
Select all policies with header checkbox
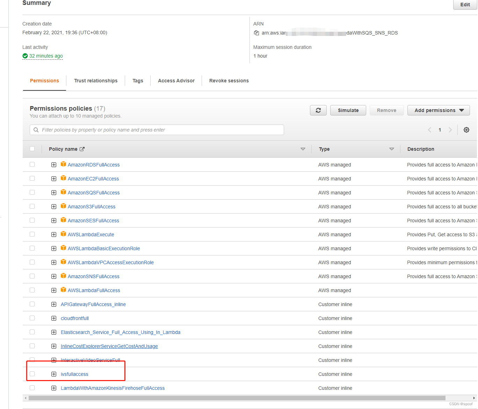coord(32,149)
